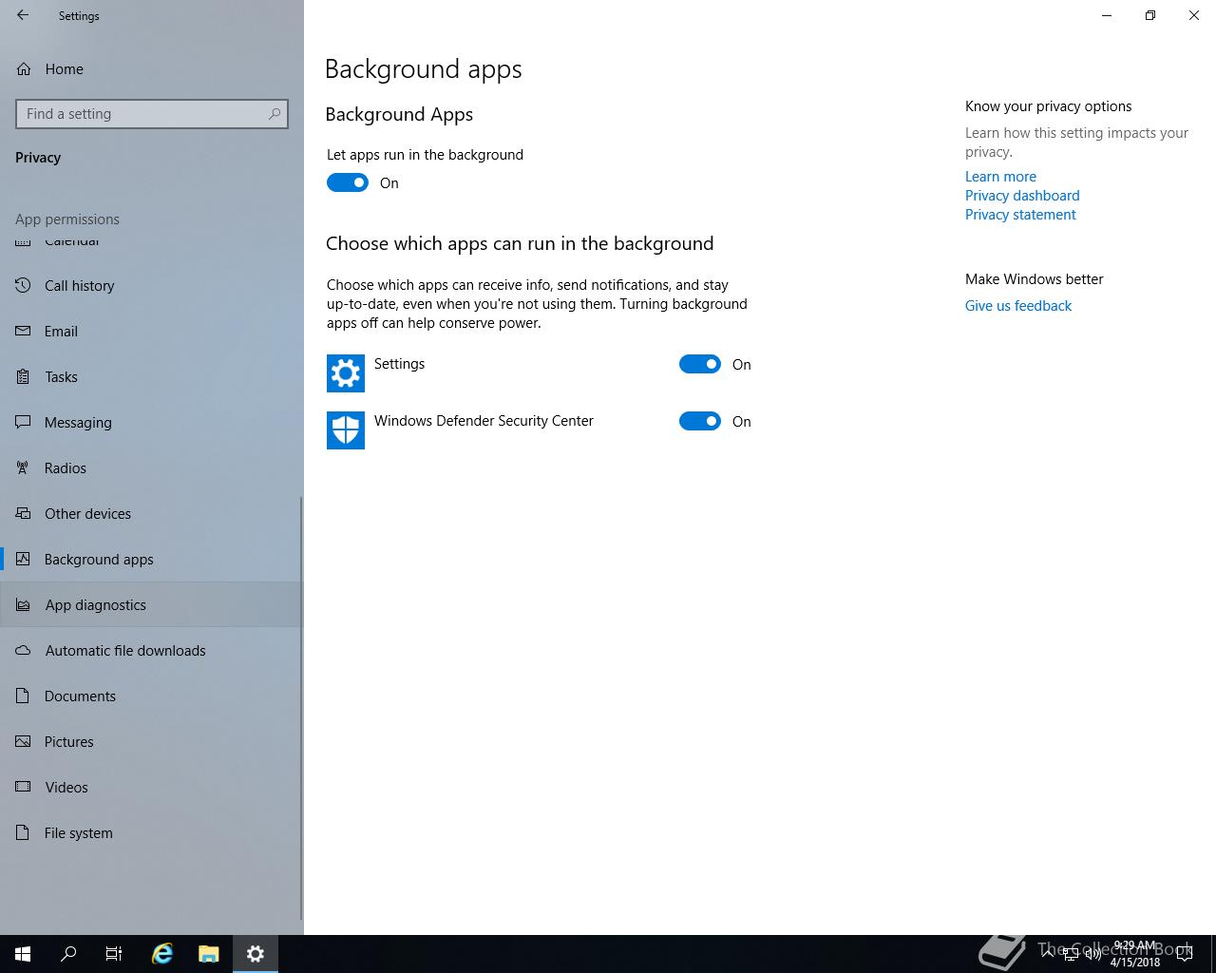Viewport: 1216px width, 973px height.
Task: Click the Settings gear app icon in list
Action: (x=346, y=373)
